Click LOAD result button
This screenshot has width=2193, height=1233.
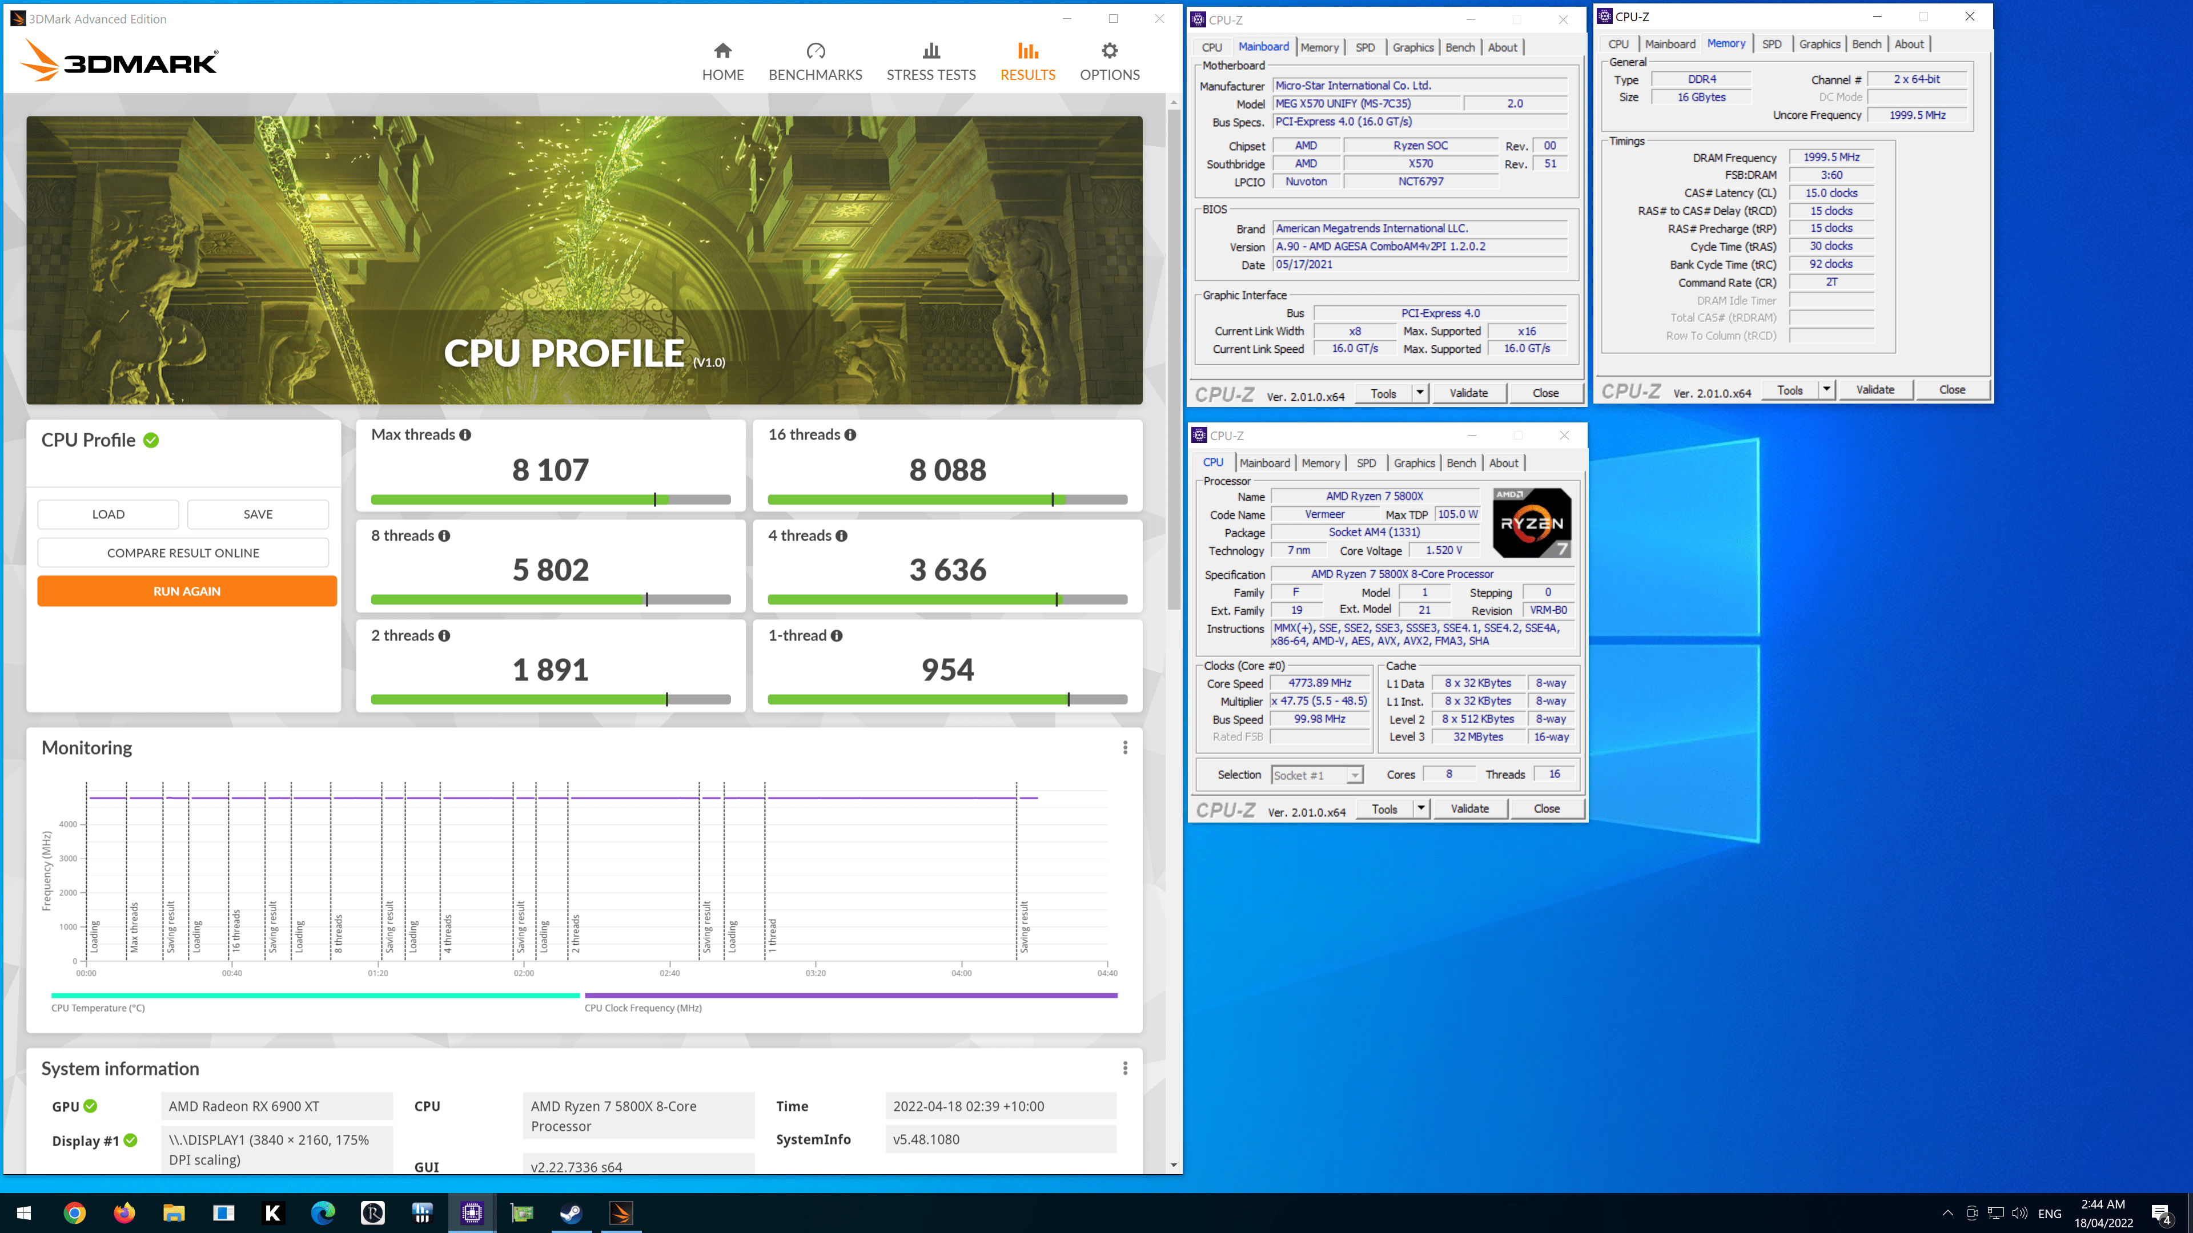click(x=108, y=514)
